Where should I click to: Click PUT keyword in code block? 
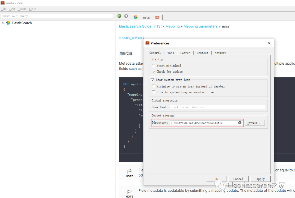tap(126, 84)
